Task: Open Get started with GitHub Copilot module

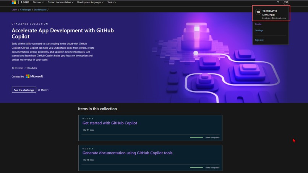Action: tap(110, 123)
